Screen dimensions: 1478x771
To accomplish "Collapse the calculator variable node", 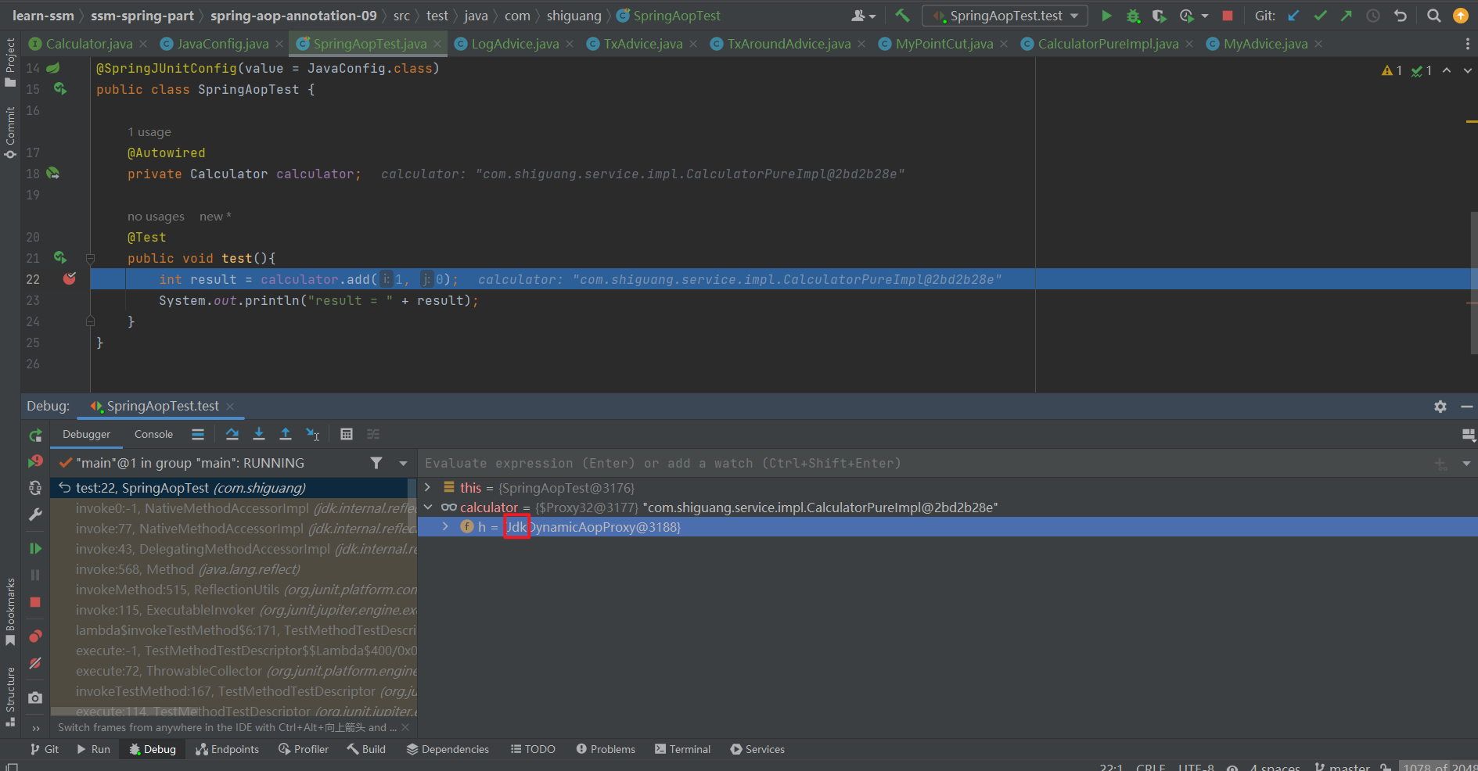I will 428,507.
